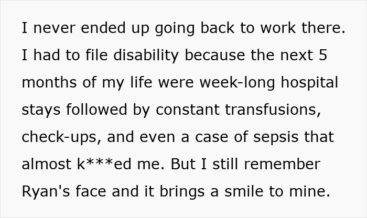Click the word "months" starting line three
The width and height of the screenshot is (367, 218).
coord(49,83)
